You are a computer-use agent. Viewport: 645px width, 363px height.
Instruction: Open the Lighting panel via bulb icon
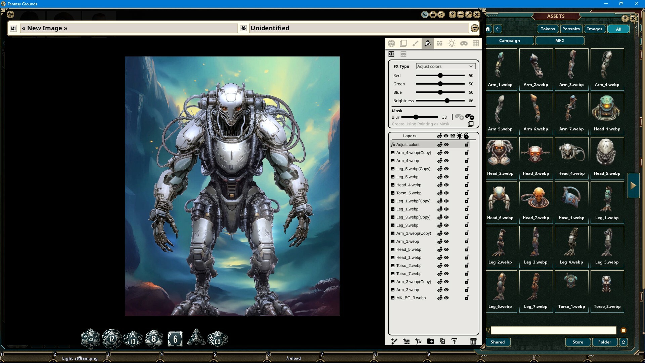[x=452, y=43]
